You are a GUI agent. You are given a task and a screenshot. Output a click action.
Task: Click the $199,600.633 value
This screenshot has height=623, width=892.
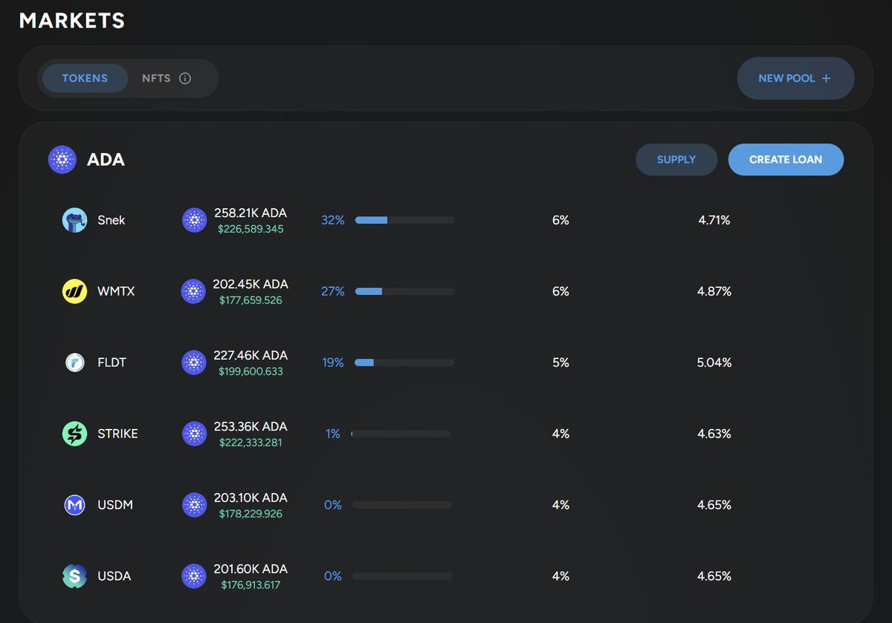(x=251, y=372)
